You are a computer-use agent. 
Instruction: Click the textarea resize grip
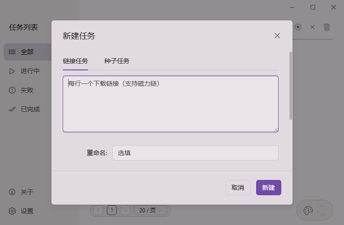point(276,130)
